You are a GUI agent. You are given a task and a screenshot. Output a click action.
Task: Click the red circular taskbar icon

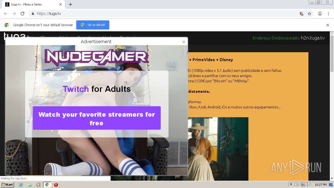tap(56, 185)
